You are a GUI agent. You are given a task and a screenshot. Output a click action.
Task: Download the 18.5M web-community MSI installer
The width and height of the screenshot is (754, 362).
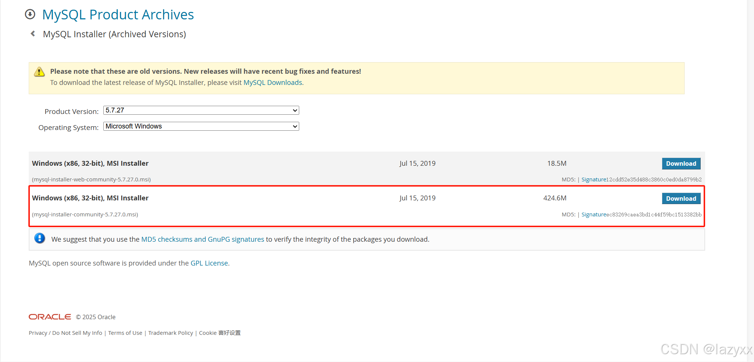coord(681,163)
